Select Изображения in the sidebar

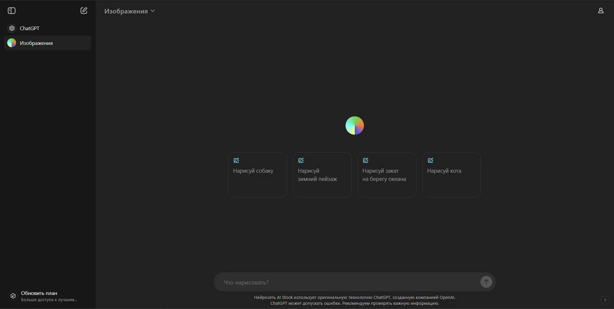(x=48, y=43)
